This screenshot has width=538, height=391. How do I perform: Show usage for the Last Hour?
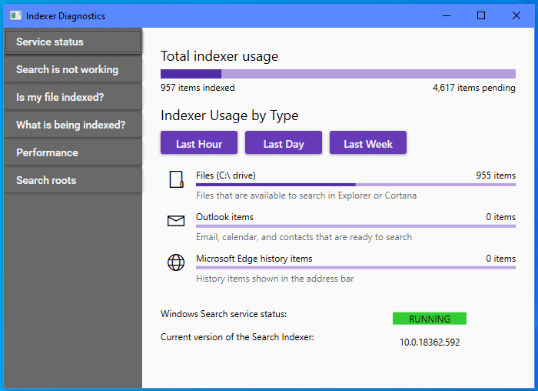[199, 142]
